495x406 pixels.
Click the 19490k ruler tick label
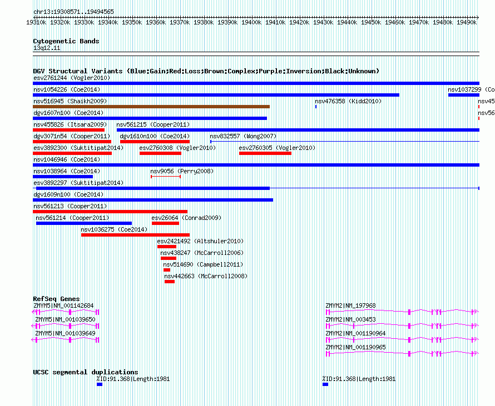[467, 22]
